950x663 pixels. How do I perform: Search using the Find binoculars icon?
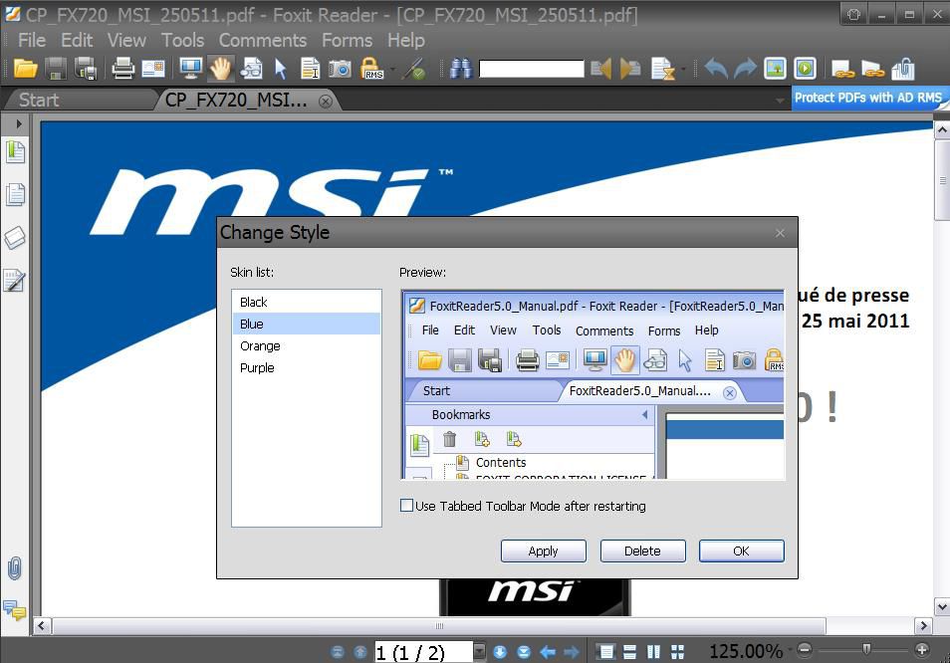coord(460,70)
